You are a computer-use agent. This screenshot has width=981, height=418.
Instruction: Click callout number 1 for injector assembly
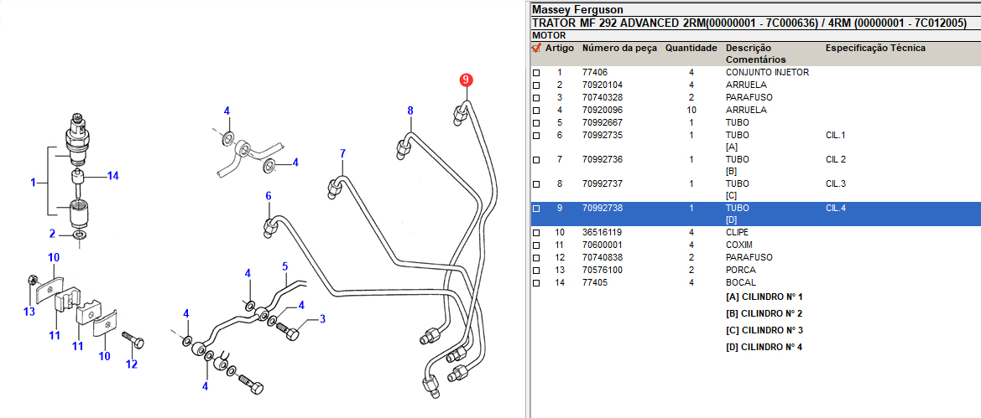pyautogui.click(x=34, y=182)
